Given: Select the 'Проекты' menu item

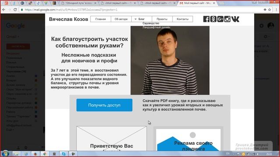Looking at the screenshot, I should coord(162,19).
